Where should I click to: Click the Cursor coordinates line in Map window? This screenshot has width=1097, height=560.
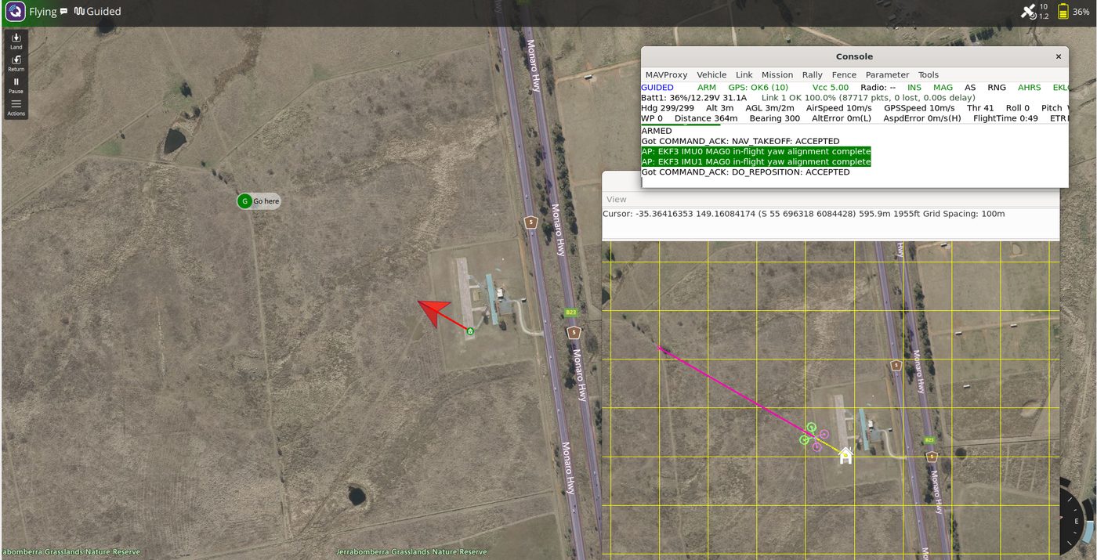click(804, 214)
